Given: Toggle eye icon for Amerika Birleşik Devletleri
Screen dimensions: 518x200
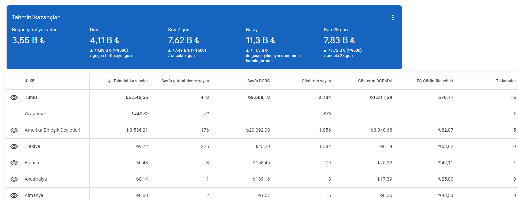Looking at the screenshot, I should 14,130.
